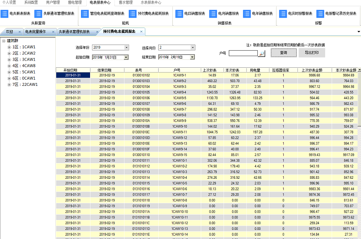Switch to the 电表批量操作 tab

[36, 32]
